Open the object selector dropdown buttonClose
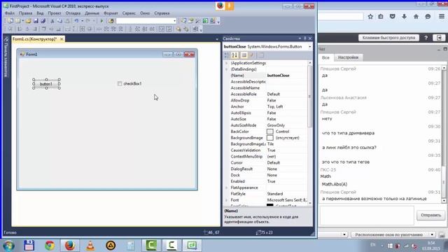 [309, 47]
